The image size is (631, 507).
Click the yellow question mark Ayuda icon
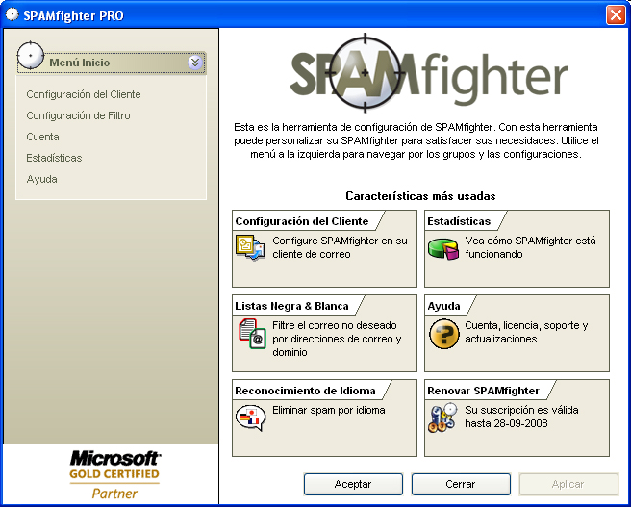443,334
